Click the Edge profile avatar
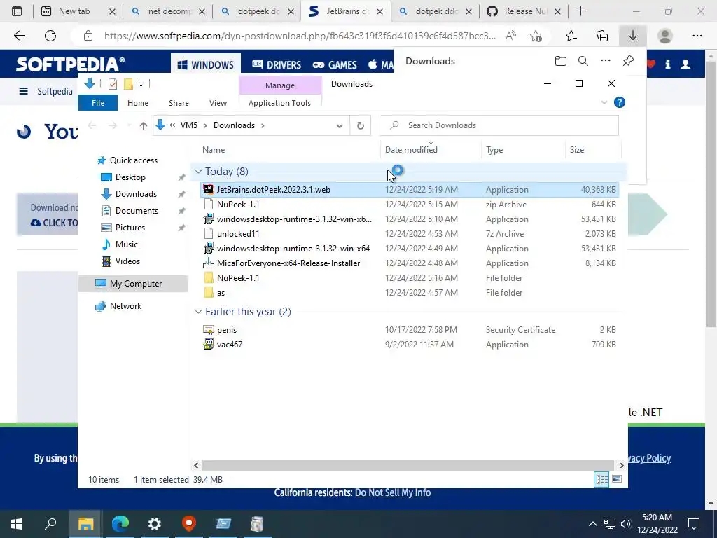 point(665,36)
